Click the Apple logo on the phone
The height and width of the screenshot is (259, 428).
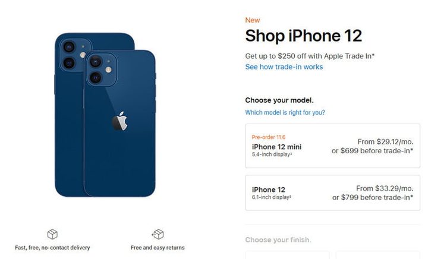(x=120, y=121)
